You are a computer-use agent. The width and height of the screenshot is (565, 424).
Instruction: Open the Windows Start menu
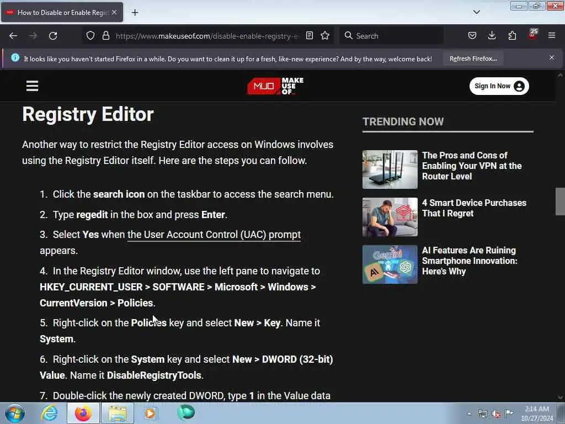pos(15,413)
